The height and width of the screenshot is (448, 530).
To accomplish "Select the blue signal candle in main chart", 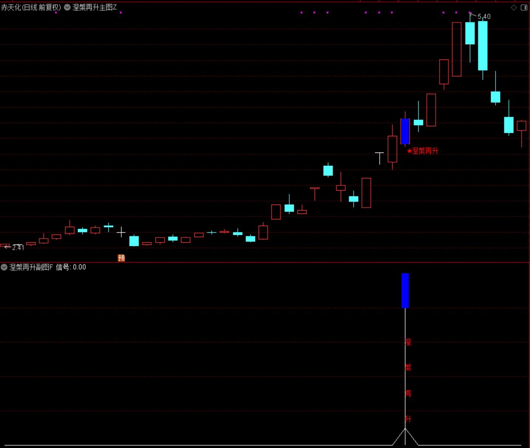I will [405, 131].
